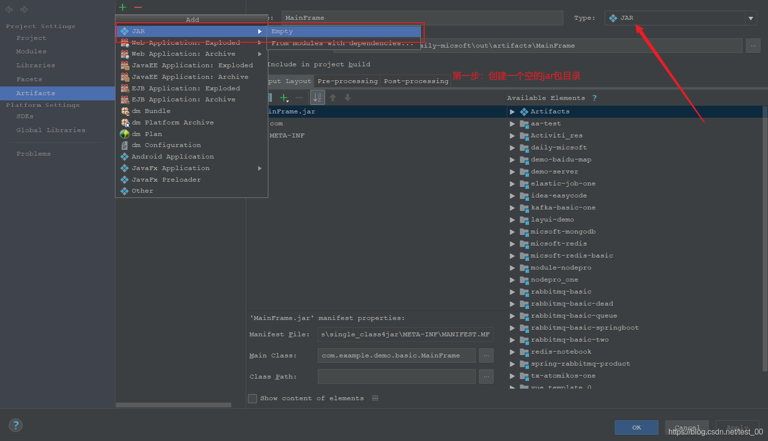Select dm Configuration artifact type
Viewport: 768px width, 441px height.
[x=191, y=145]
